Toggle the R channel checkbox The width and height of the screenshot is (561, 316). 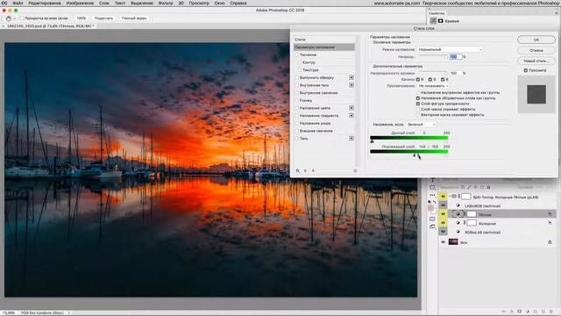(x=418, y=79)
